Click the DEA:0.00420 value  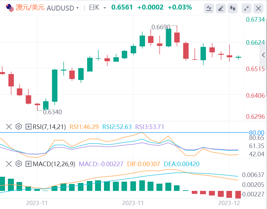(182, 164)
